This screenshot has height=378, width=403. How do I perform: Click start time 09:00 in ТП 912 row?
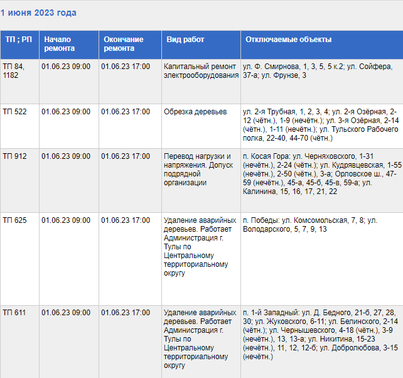tap(66, 156)
